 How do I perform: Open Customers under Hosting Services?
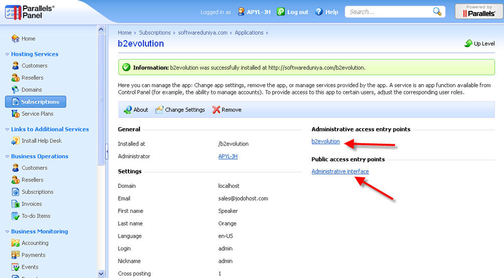click(x=30, y=66)
